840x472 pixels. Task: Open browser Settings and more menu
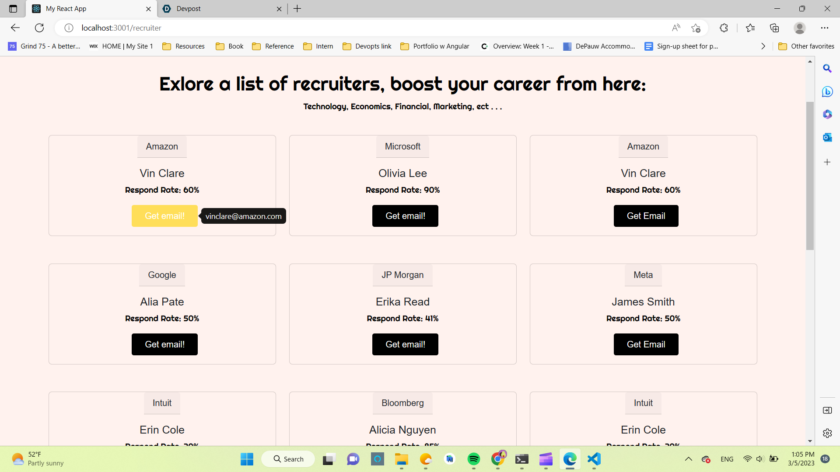[824, 28]
